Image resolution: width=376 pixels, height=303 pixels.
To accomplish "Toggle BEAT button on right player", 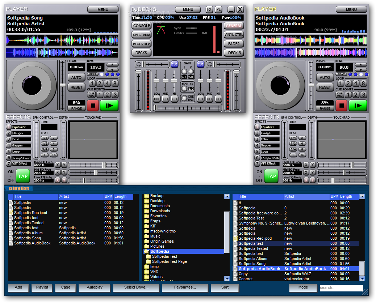I will (x=341, y=74).
